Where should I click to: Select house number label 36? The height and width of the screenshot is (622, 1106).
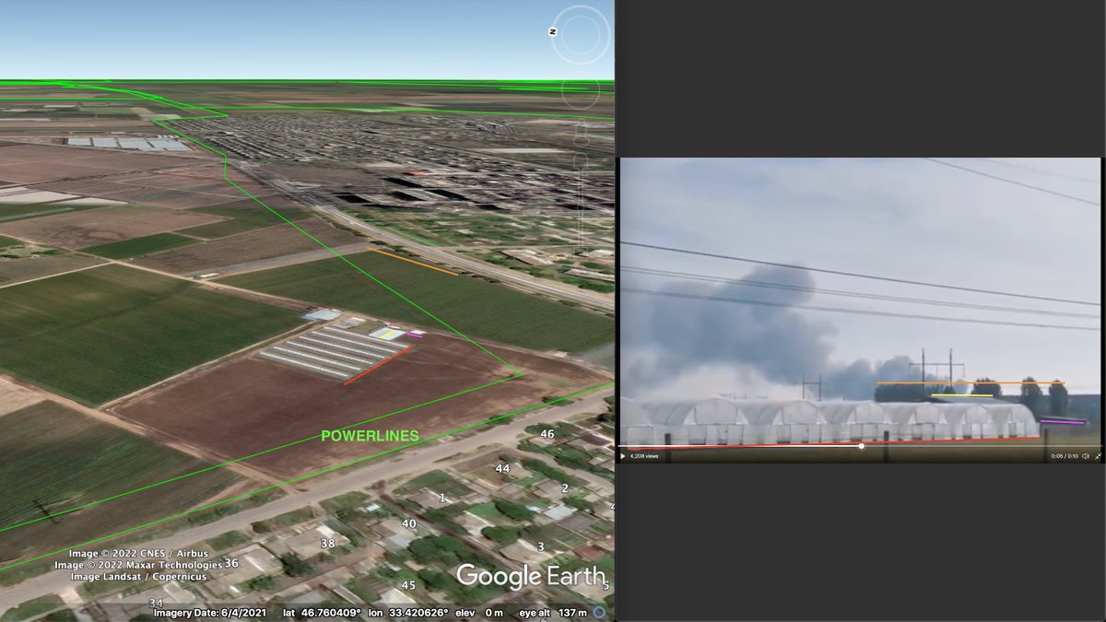[231, 563]
